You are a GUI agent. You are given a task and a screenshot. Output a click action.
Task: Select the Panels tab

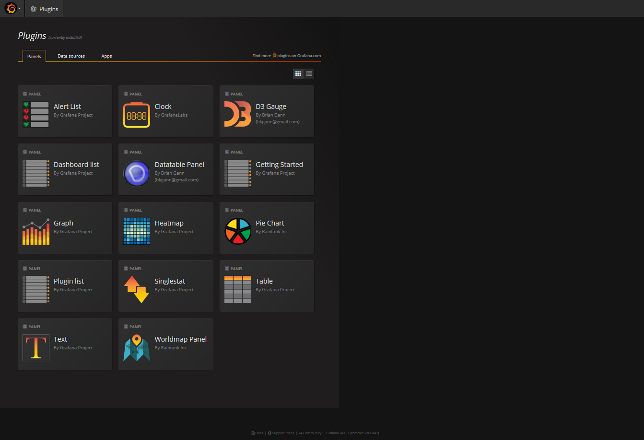click(x=34, y=56)
